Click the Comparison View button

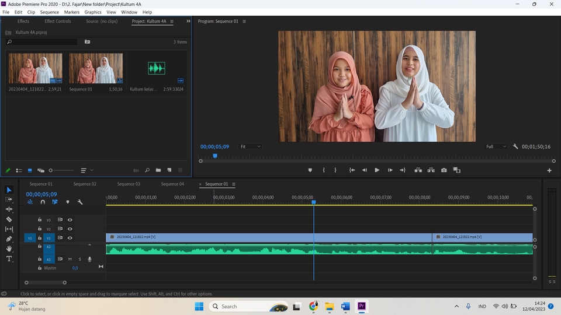[456, 170]
